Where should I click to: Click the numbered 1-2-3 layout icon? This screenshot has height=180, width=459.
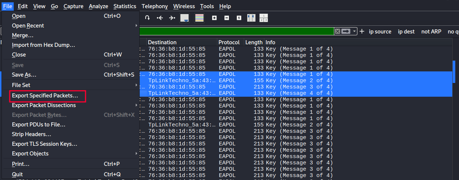coord(264,18)
